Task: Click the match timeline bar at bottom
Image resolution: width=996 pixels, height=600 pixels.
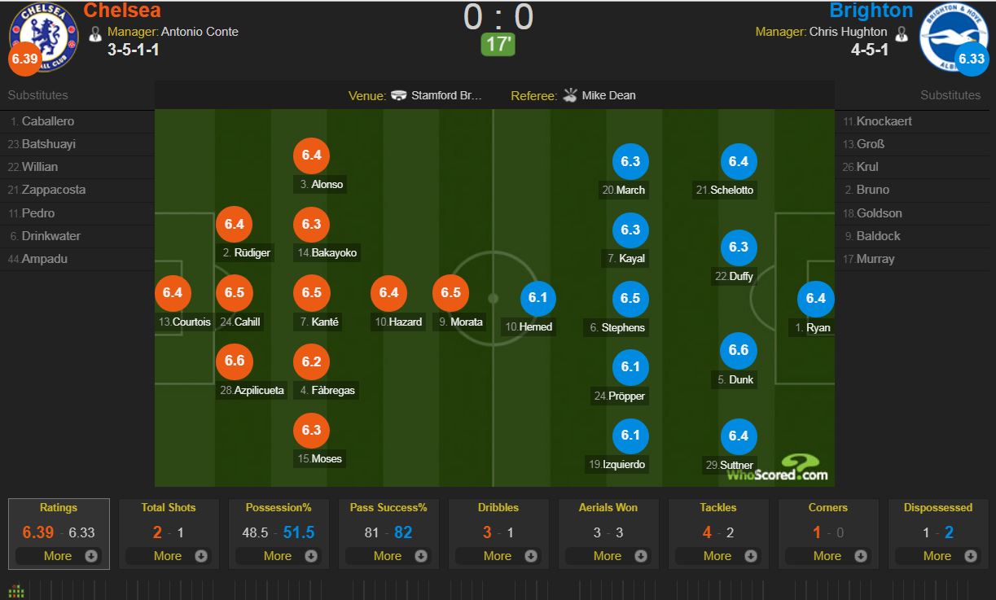Action: 498,589
